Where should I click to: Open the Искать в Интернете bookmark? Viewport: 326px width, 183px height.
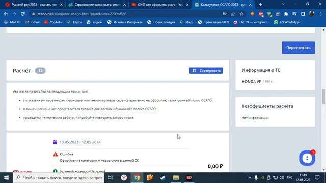tap(125, 22)
